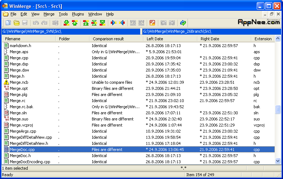The image size is (283, 179).
Task: Click the "1 item selected" status text
Action: click(x=15, y=168)
